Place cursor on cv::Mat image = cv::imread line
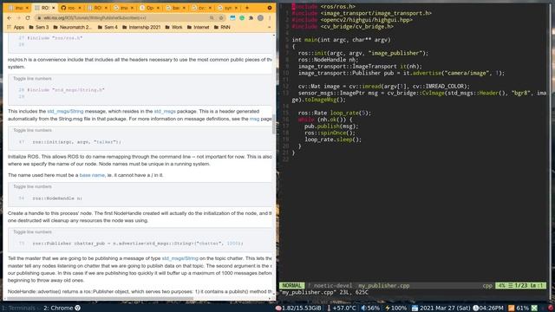Viewport: 555px width, 312px height. point(383,87)
